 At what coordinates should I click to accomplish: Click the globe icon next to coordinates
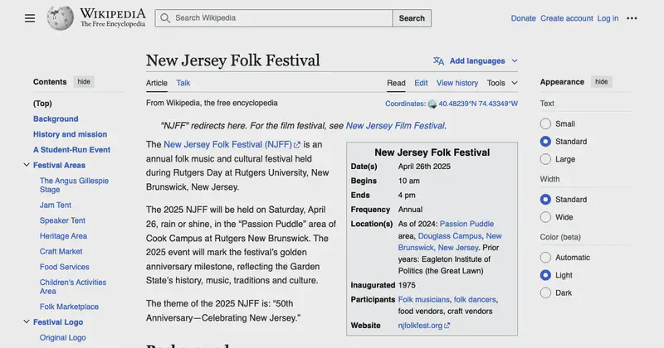pyautogui.click(x=432, y=104)
